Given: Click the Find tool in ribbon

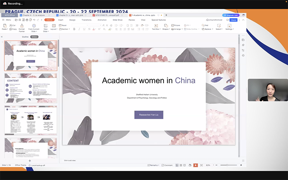Looking at the screenshot, I should [x=205, y=26].
